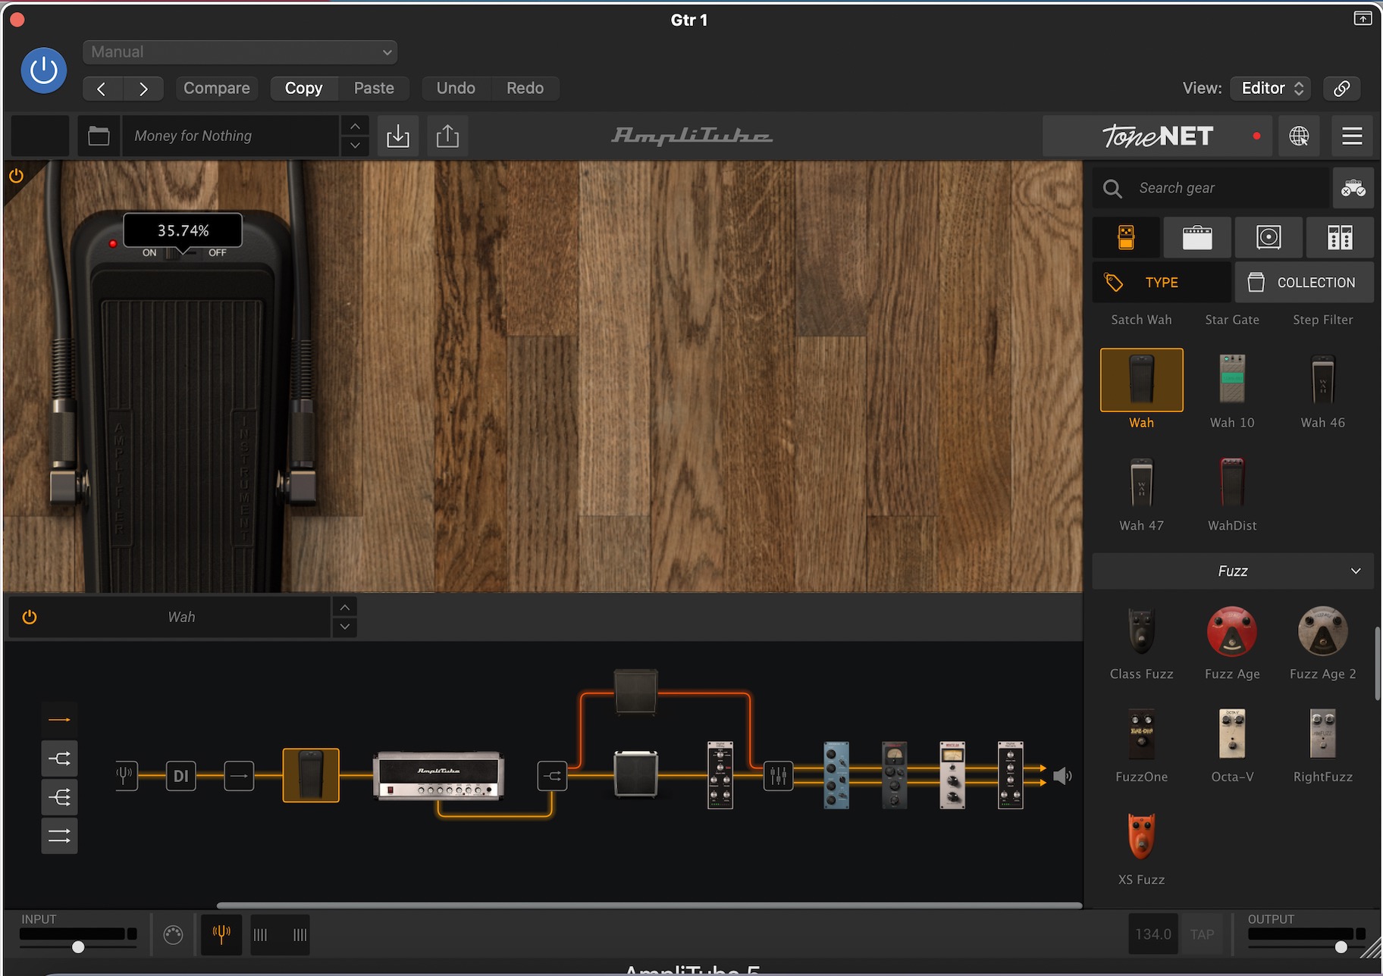
Task: Click the Paste button
Action: click(x=374, y=88)
